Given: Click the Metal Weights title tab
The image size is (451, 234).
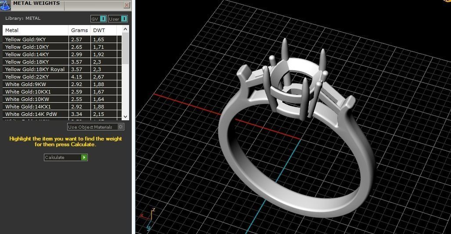Looking at the screenshot, I should point(36,3).
